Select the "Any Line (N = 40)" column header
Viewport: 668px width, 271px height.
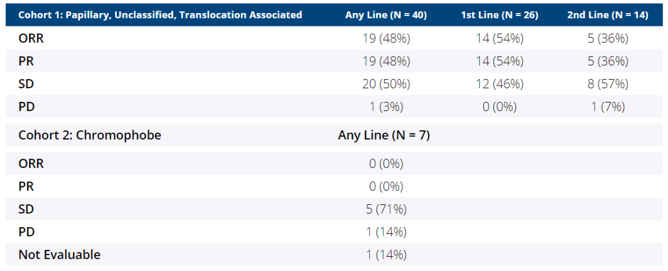coord(386,15)
